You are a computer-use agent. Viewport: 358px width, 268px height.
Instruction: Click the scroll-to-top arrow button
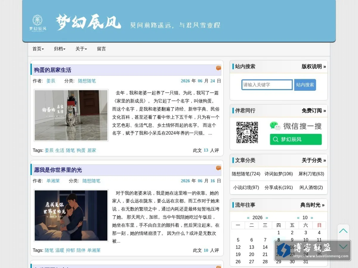pyautogui.click(x=343, y=231)
